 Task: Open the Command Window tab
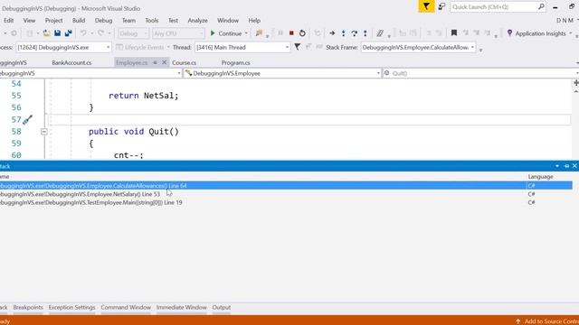click(126, 307)
